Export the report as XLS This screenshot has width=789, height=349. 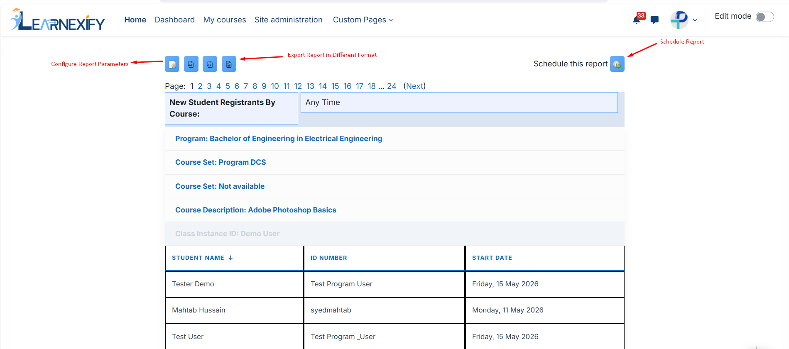coord(210,64)
